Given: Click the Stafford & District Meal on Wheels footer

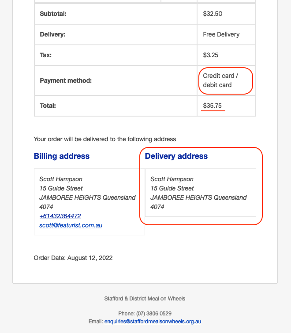Looking at the screenshot, I should click(145, 299).
